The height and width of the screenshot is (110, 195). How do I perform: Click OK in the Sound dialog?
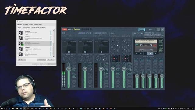(35, 64)
